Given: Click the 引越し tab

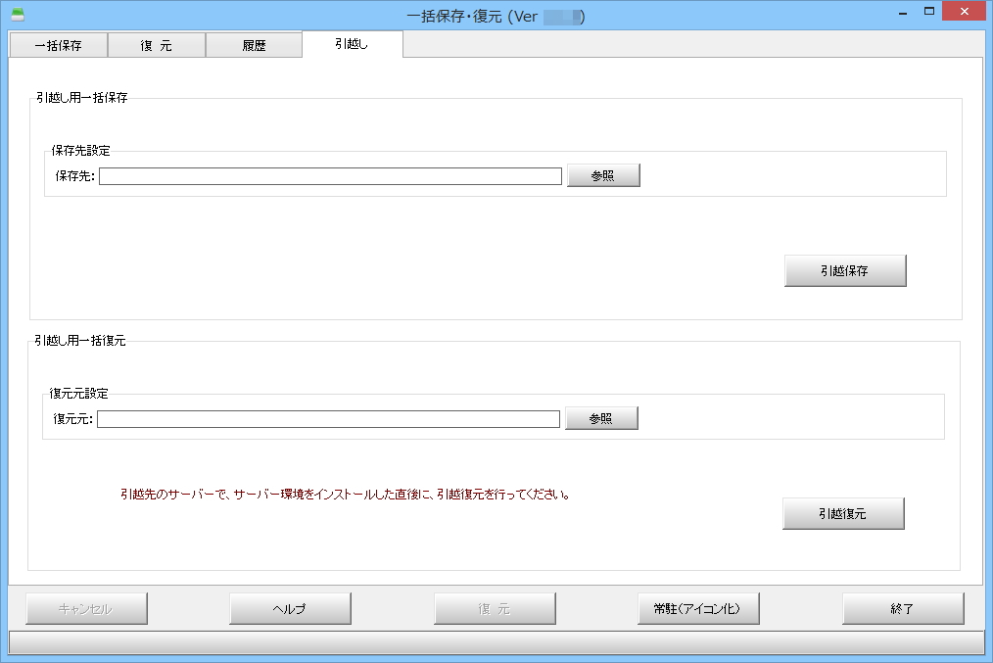Looking at the screenshot, I should click(352, 44).
